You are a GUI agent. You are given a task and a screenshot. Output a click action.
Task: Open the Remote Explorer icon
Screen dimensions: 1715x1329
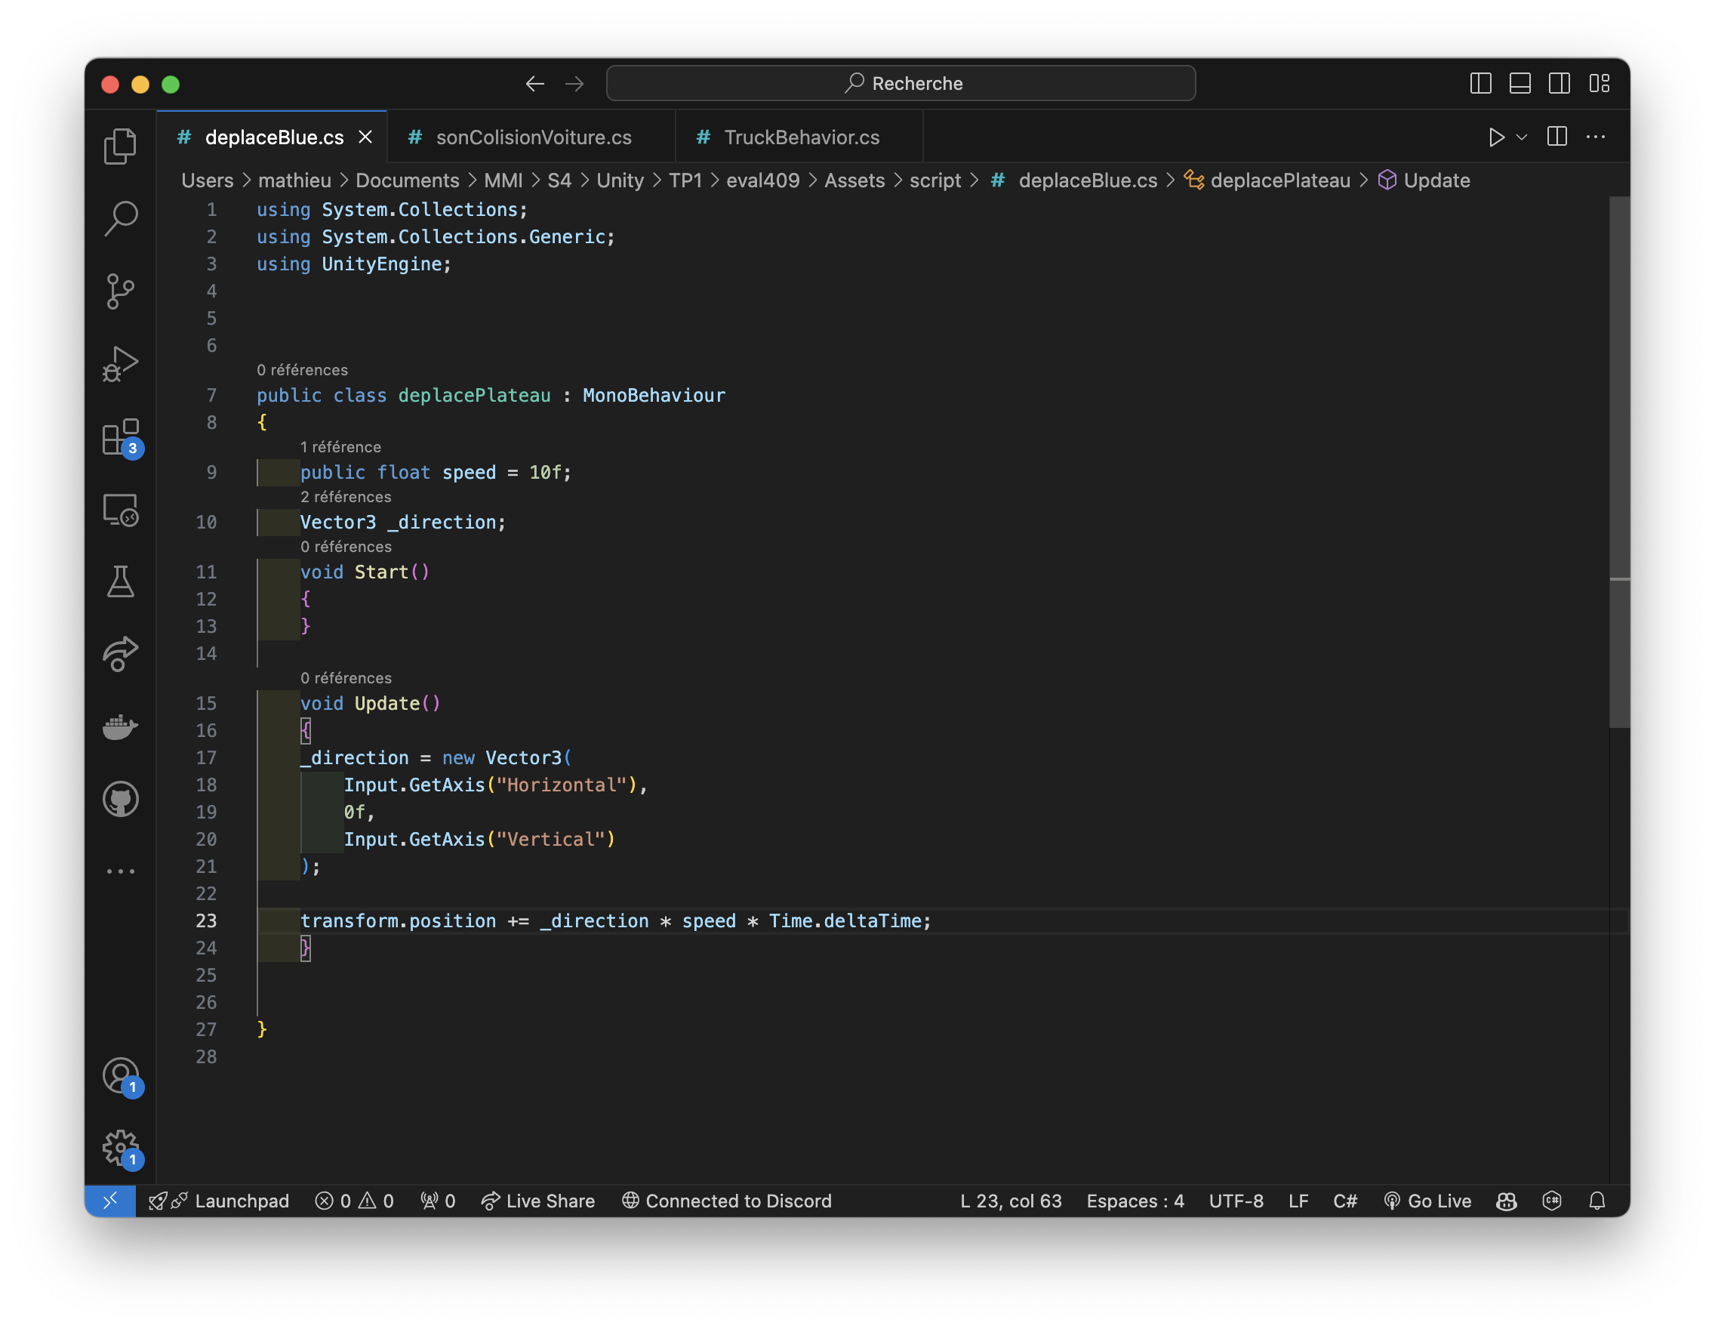(x=120, y=510)
